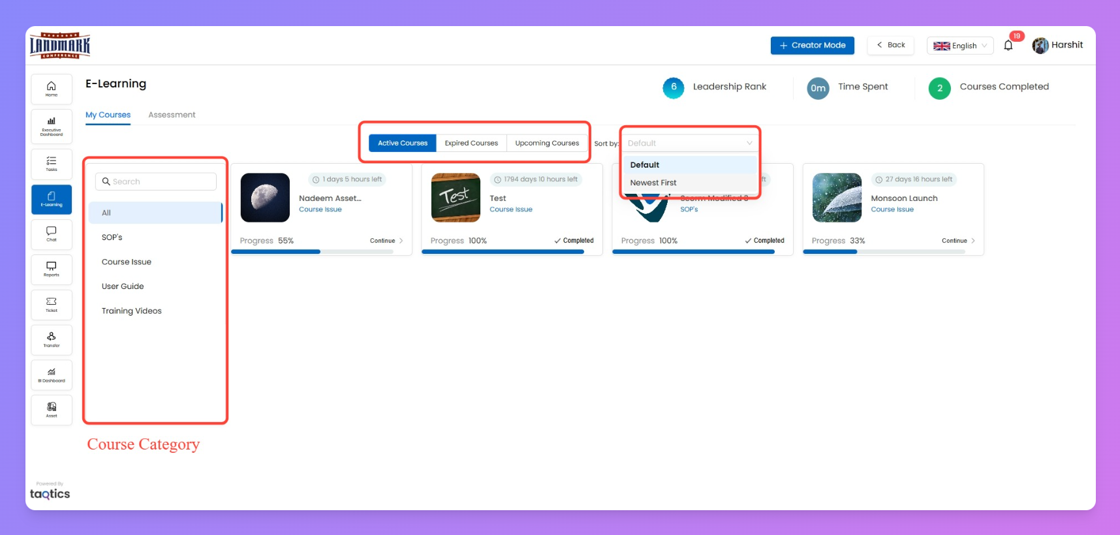The width and height of the screenshot is (1120, 535).
Task: Click the Test course title
Action: 498,198
